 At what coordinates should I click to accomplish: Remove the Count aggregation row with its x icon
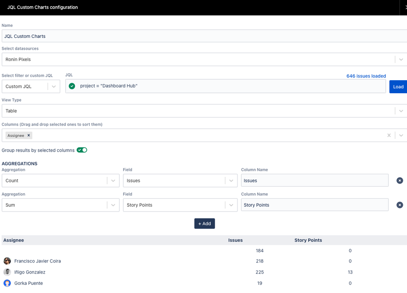[x=400, y=180]
